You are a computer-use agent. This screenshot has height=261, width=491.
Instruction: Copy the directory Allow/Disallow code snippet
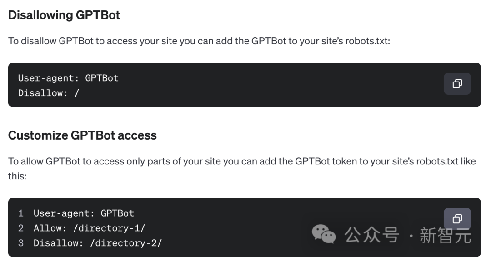click(457, 219)
